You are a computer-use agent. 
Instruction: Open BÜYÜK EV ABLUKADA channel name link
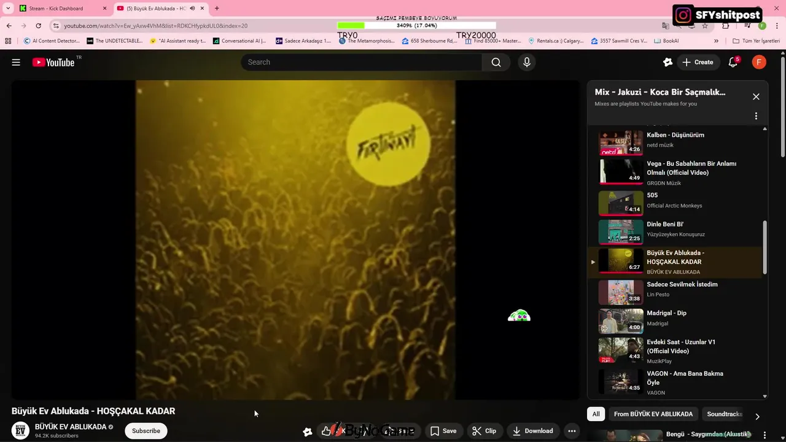coord(71,427)
